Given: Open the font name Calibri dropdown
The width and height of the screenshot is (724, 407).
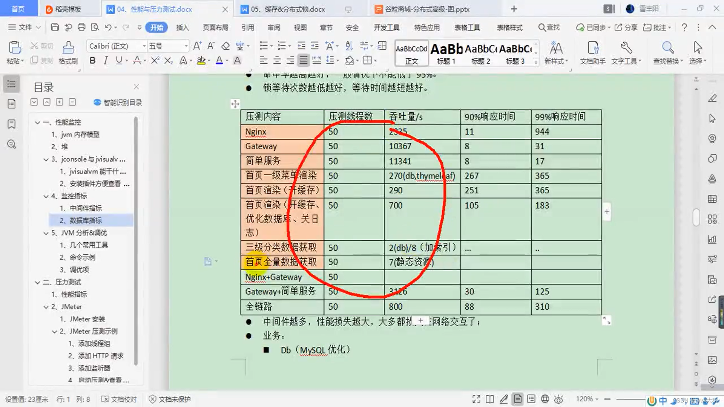Looking at the screenshot, I should tap(144, 46).
